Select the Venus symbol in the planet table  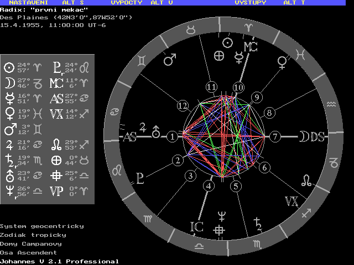pos(9,114)
